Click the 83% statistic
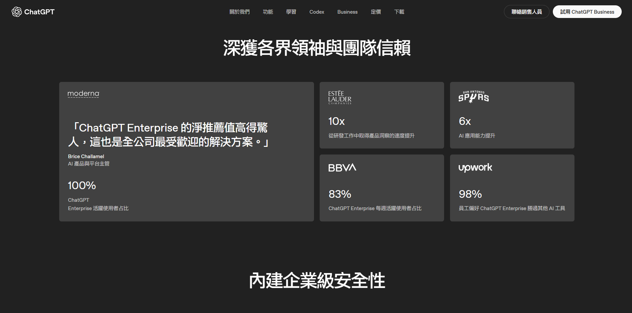 click(x=340, y=194)
